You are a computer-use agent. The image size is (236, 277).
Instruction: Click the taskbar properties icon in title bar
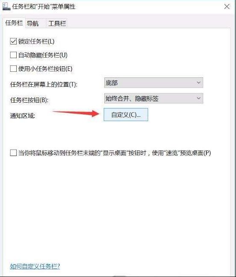pos(6,7)
